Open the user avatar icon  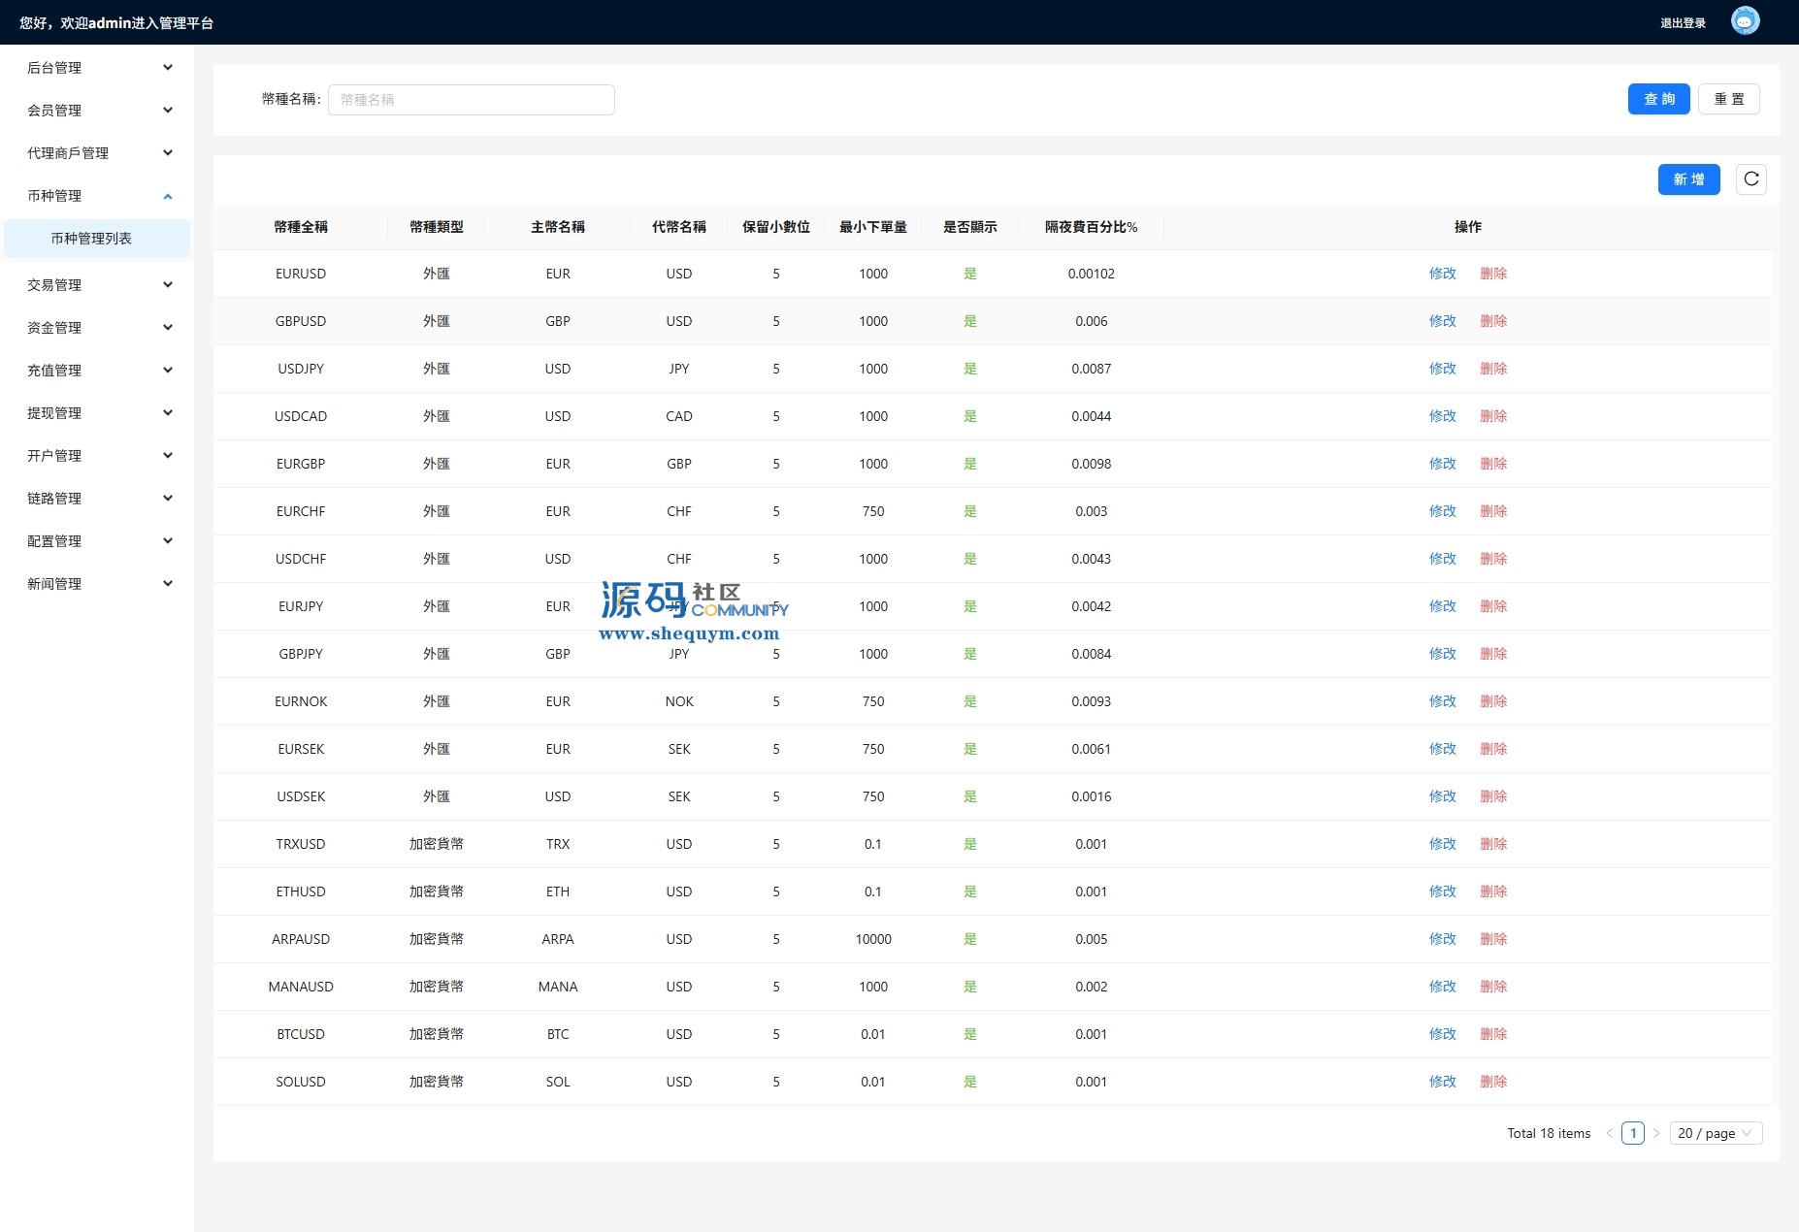[x=1745, y=21]
